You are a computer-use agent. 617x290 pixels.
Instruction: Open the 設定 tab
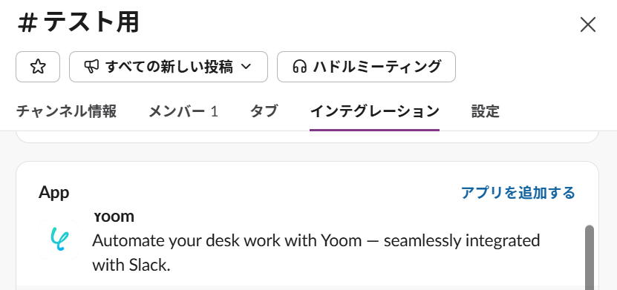pyautogui.click(x=485, y=111)
